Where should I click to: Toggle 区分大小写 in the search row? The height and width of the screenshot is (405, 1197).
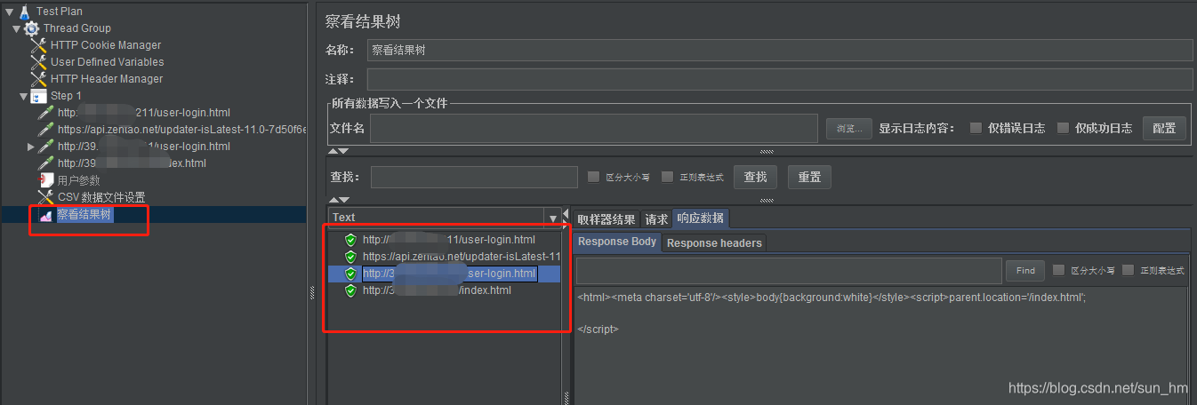(x=594, y=177)
